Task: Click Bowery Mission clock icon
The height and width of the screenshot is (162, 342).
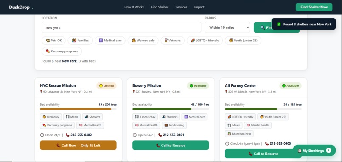Action: (135, 135)
